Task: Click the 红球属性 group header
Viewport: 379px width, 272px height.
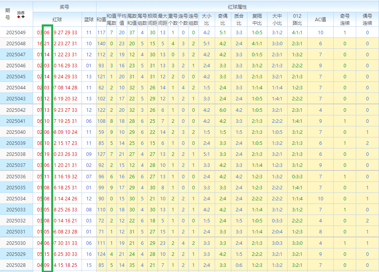Action: point(237,7)
